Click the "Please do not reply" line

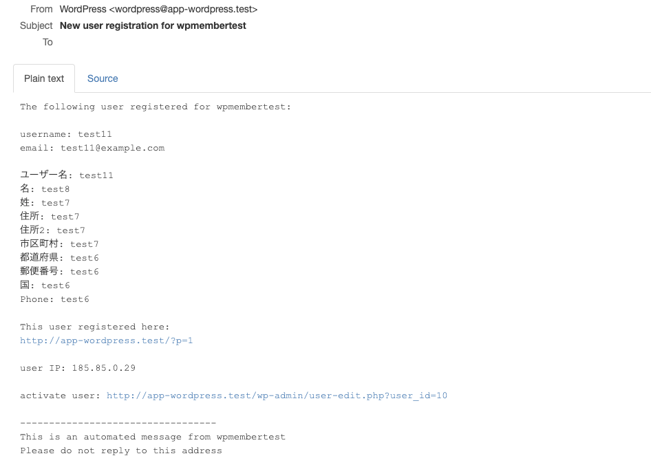click(121, 450)
